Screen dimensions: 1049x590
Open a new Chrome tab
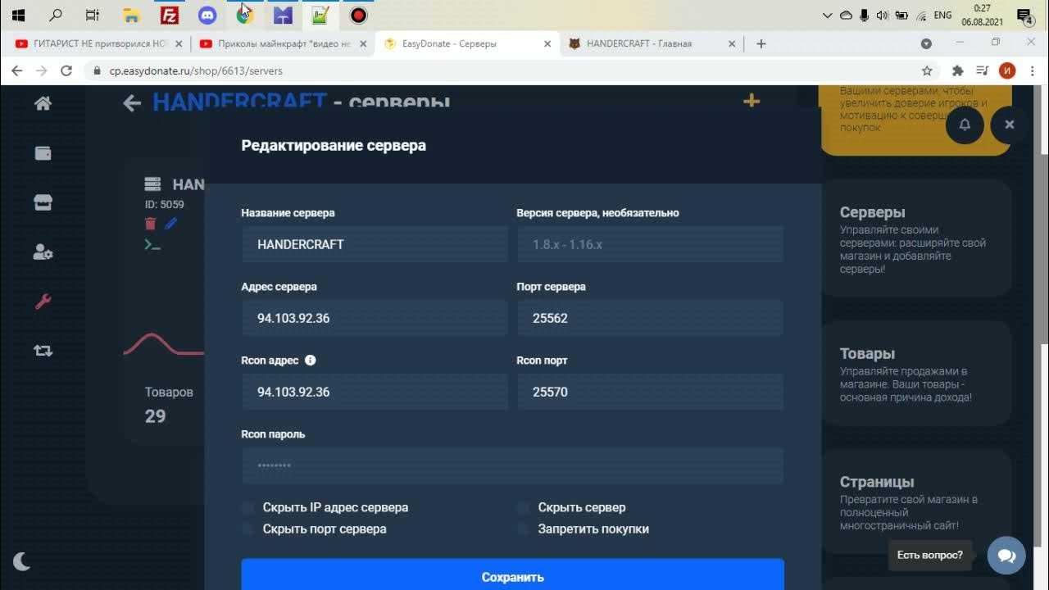click(x=761, y=43)
